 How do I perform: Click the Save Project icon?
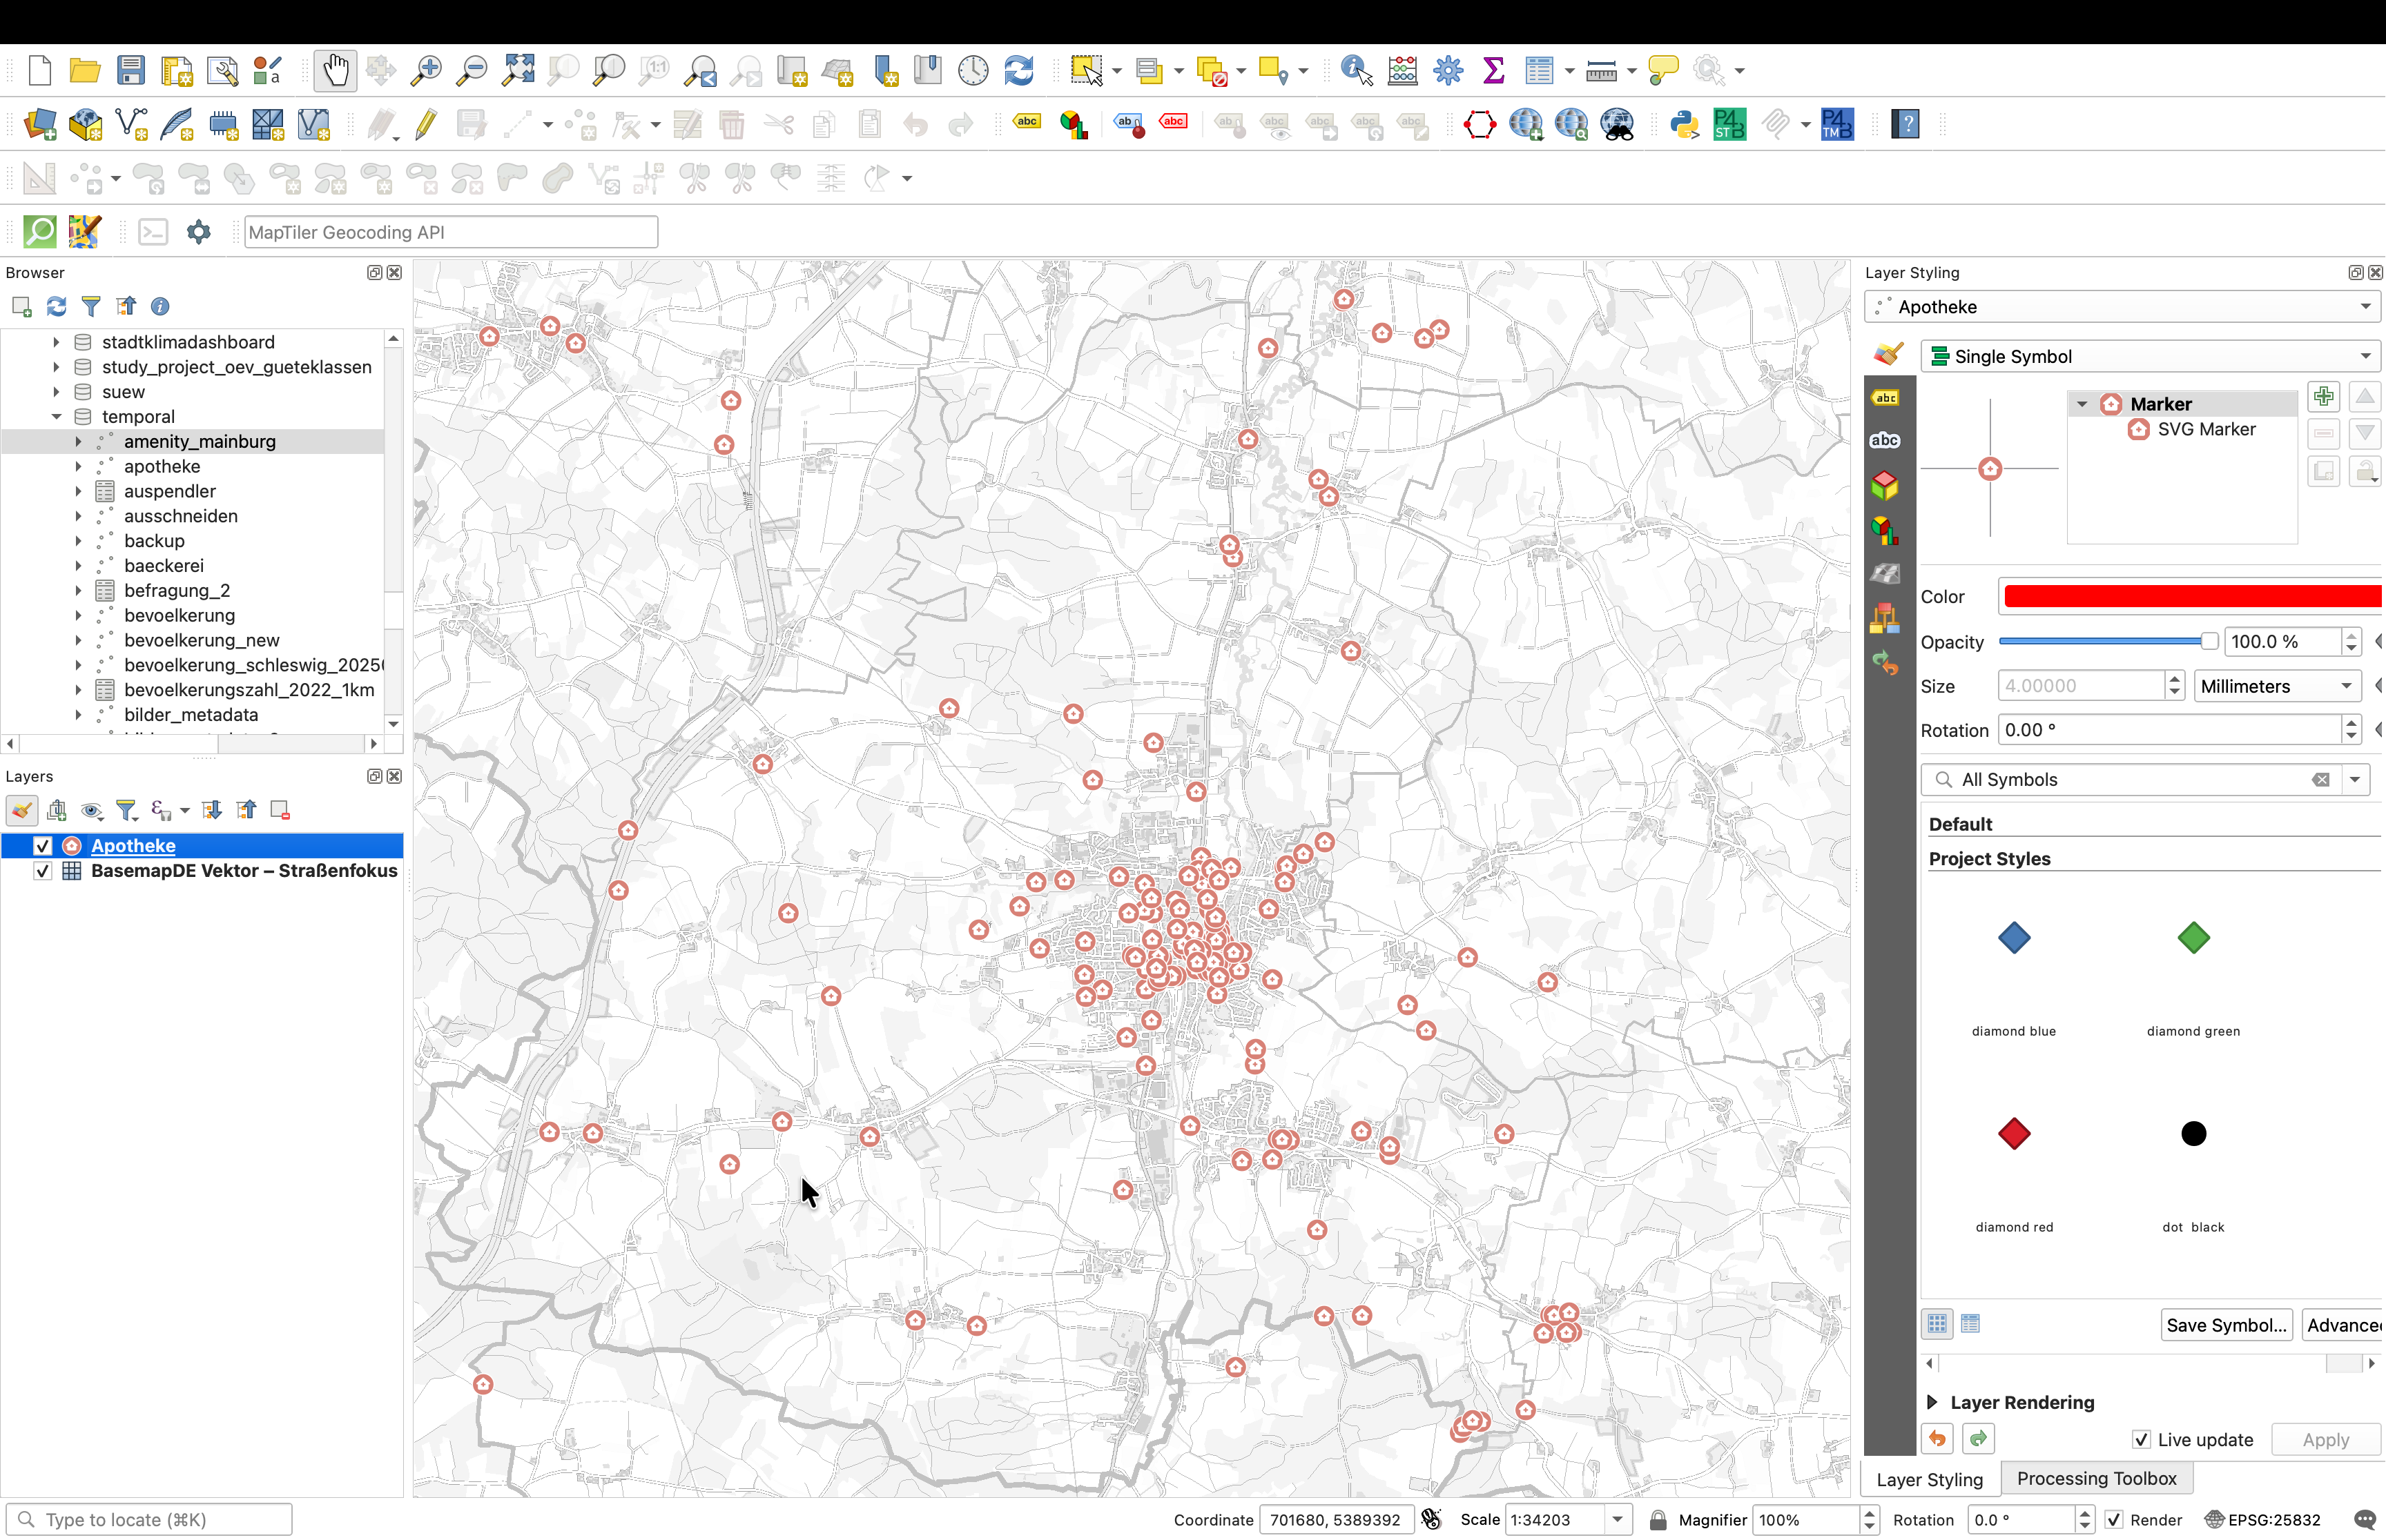point(130,70)
